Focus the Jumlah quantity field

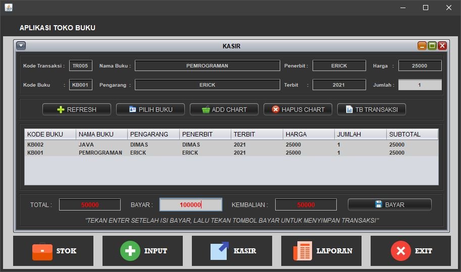click(420, 85)
